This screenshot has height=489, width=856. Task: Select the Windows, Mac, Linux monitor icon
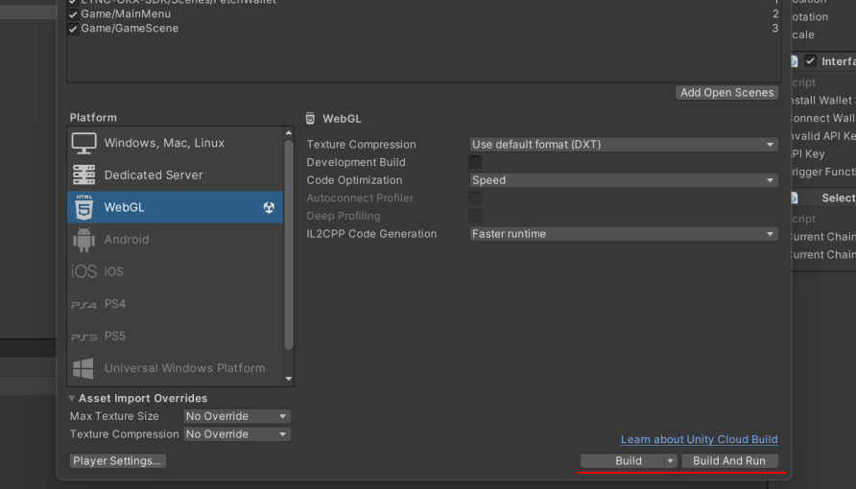point(83,144)
